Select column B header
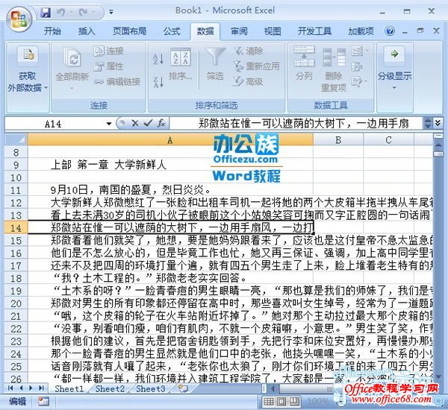Screen dimensions: 448x410 click(x=338, y=140)
